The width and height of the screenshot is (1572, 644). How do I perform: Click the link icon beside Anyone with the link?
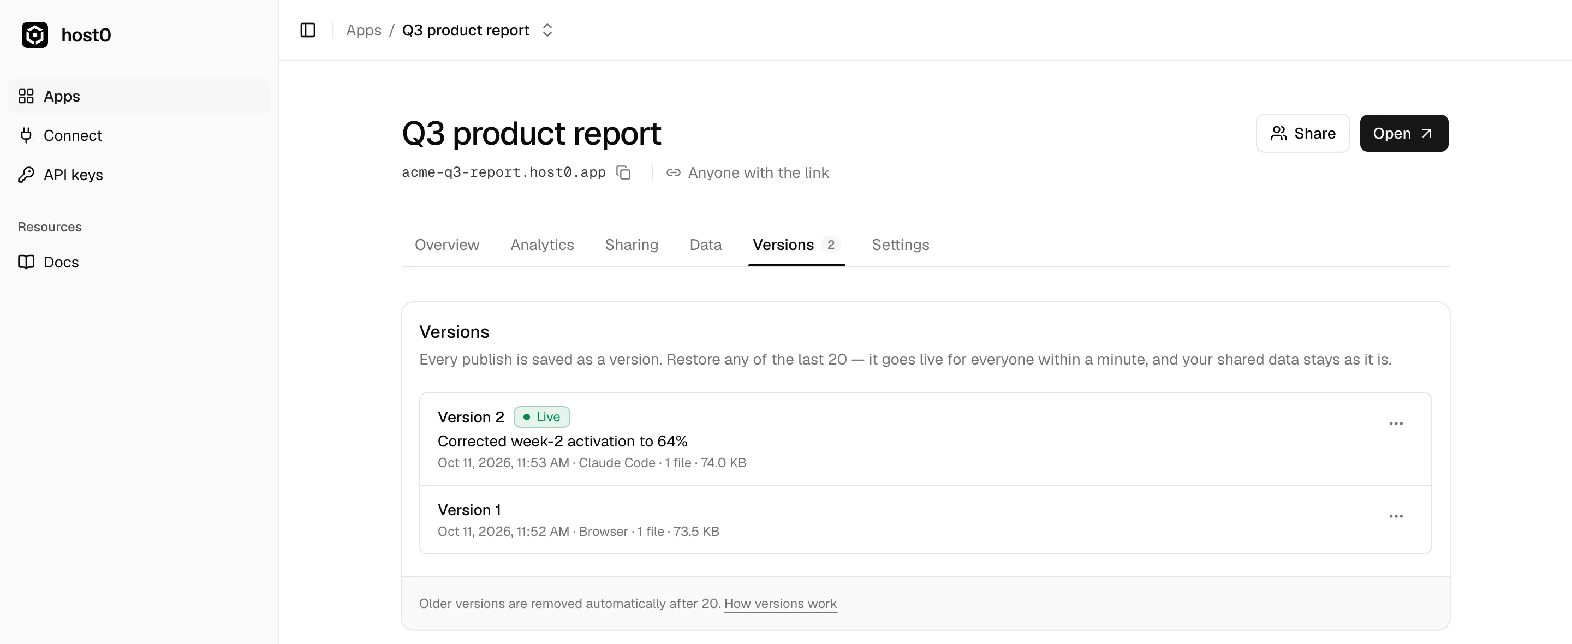673,173
